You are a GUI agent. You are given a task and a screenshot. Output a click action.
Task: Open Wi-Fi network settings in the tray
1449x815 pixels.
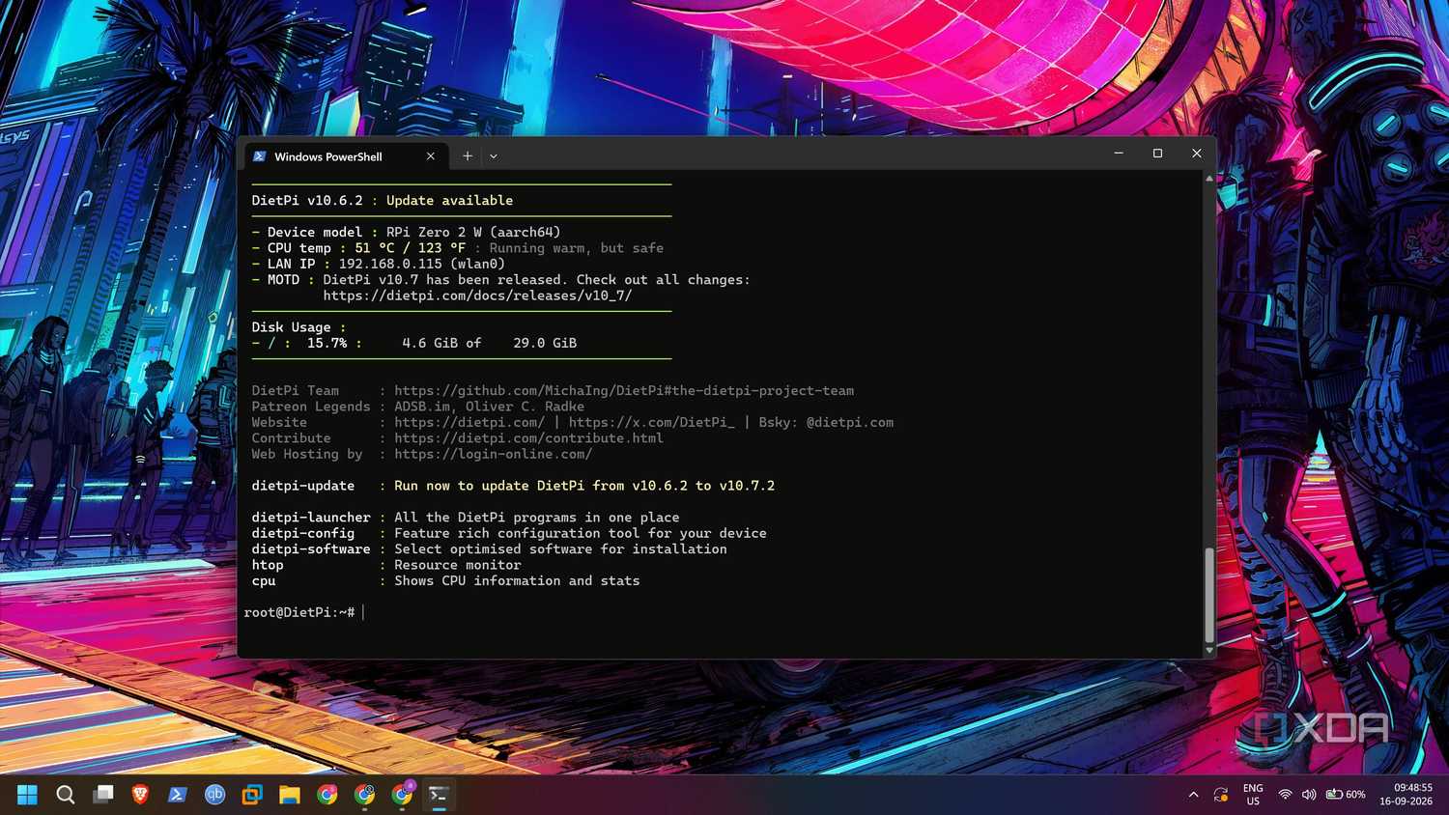click(x=1285, y=795)
